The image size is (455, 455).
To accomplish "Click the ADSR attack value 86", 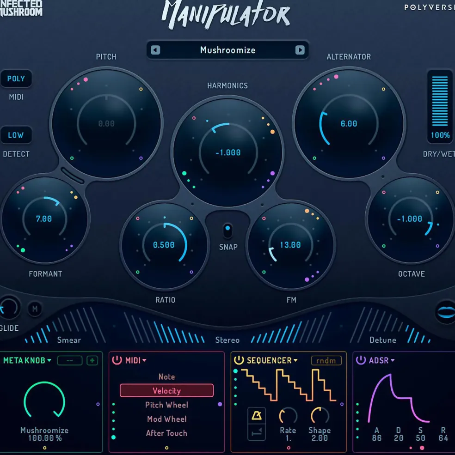I will click(x=376, y=438).
